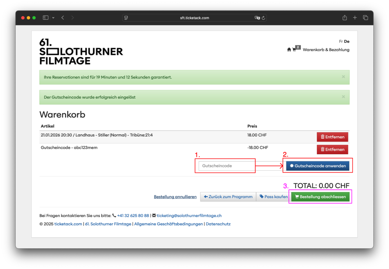Follow the Datenschutz footer link
Image resolution: width=389 pixels, height=269 pixels.
[218, 224]
